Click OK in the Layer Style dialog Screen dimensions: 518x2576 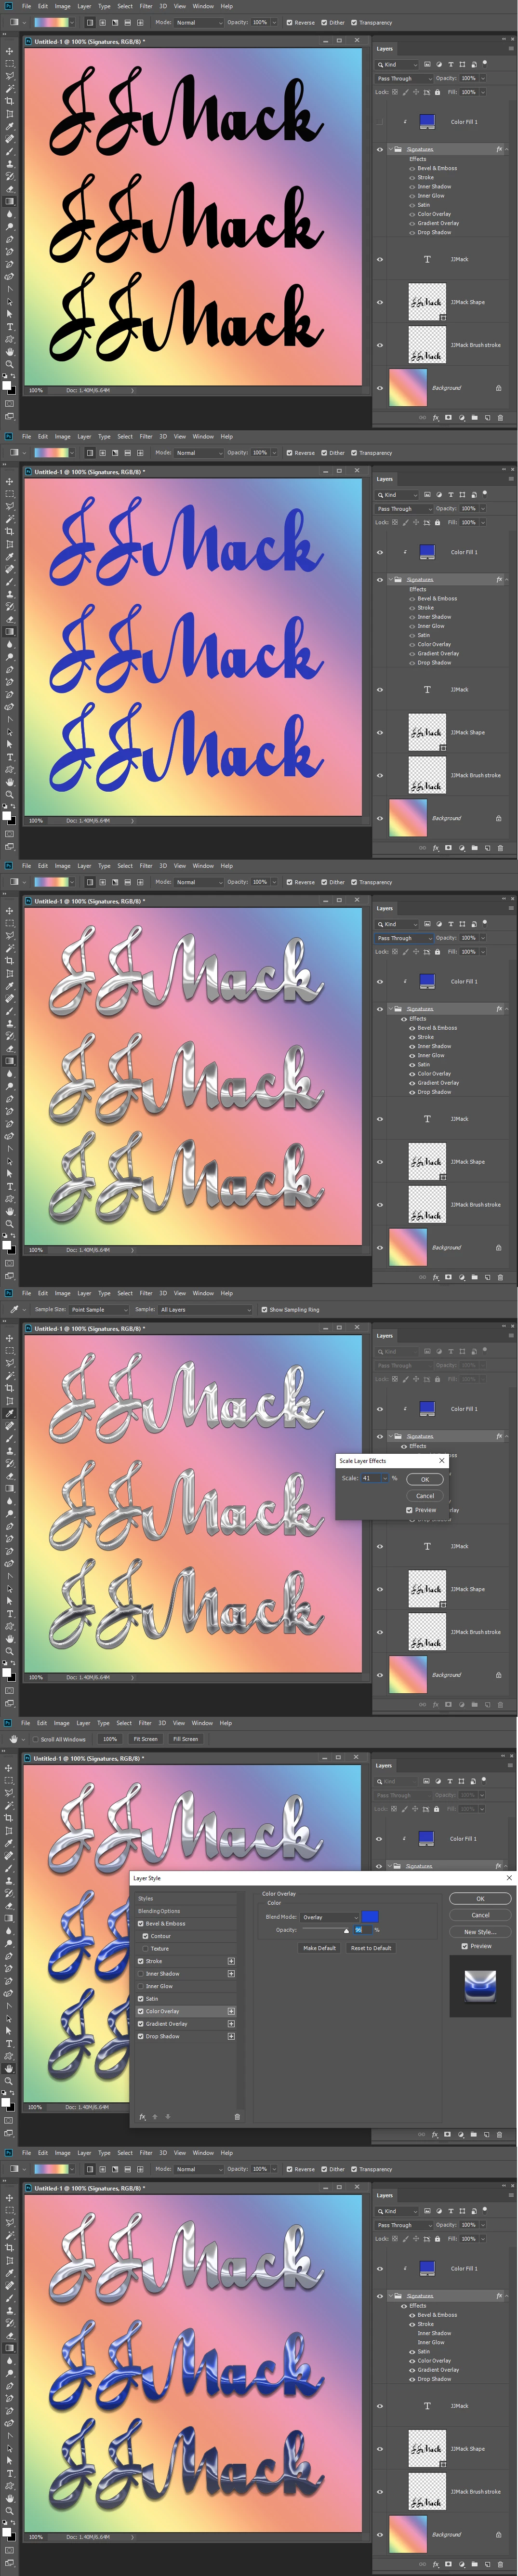click(x=480, y=1898)
